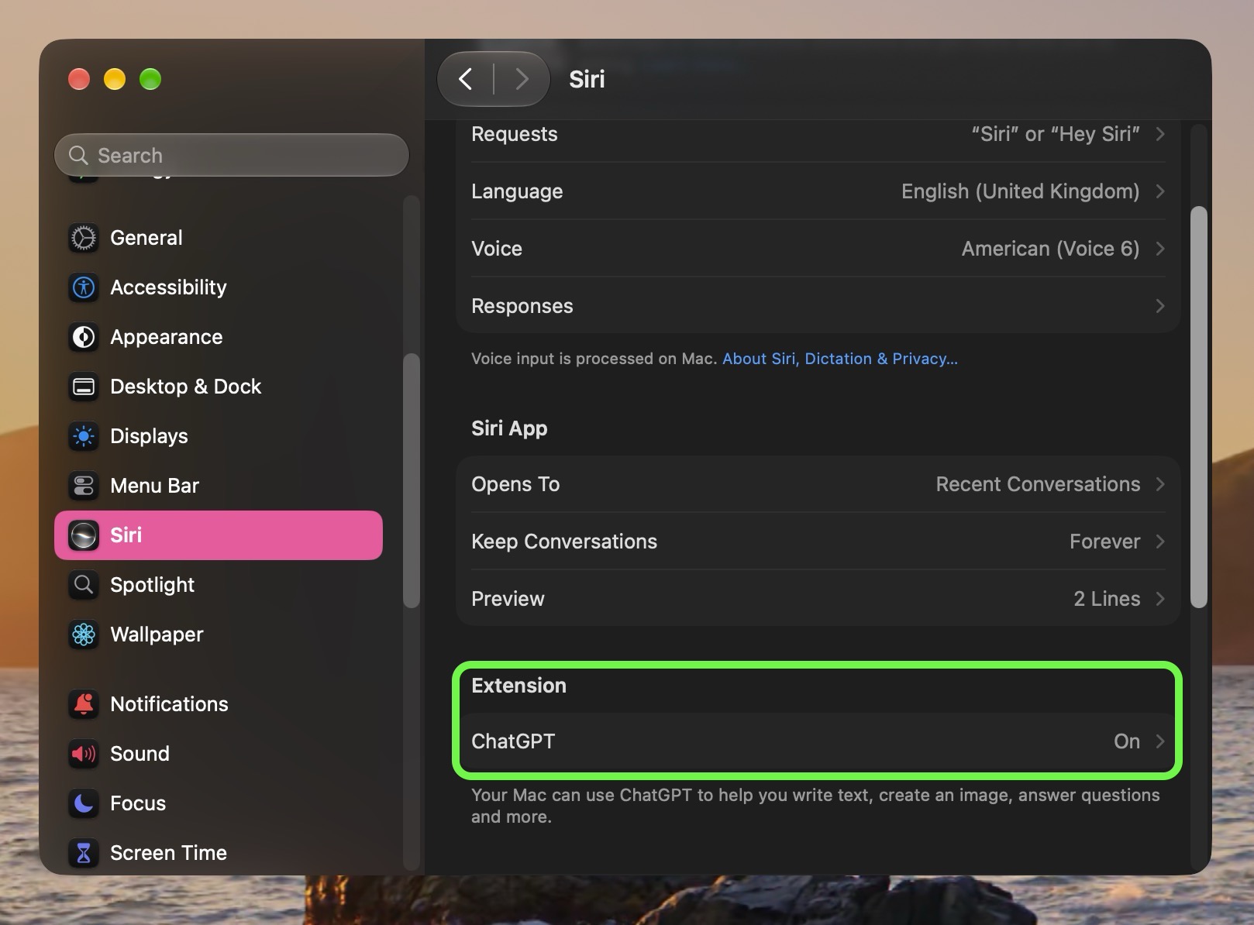Screen dimensions: 1254x925
Task: Open the Spotlight magnifier icon
Action: 84,585
